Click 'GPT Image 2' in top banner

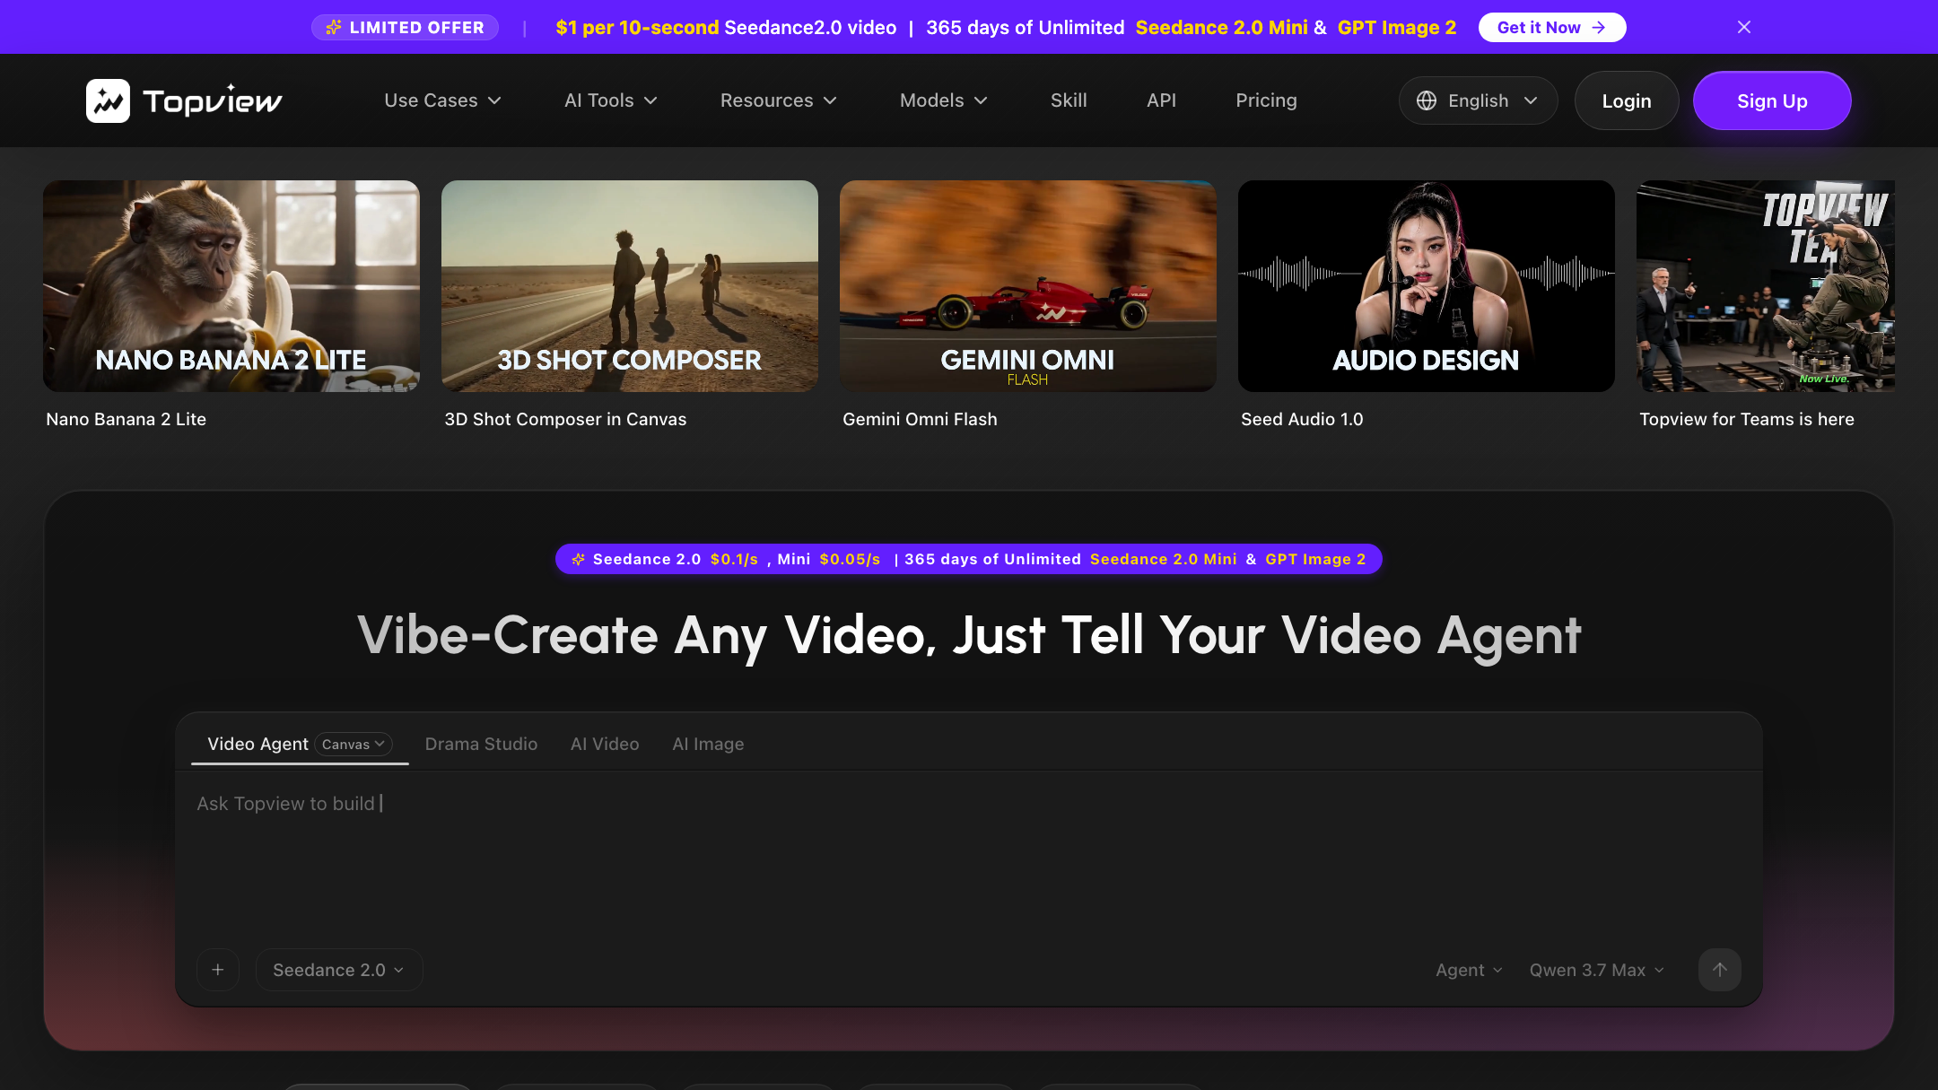coord(1397,27)
